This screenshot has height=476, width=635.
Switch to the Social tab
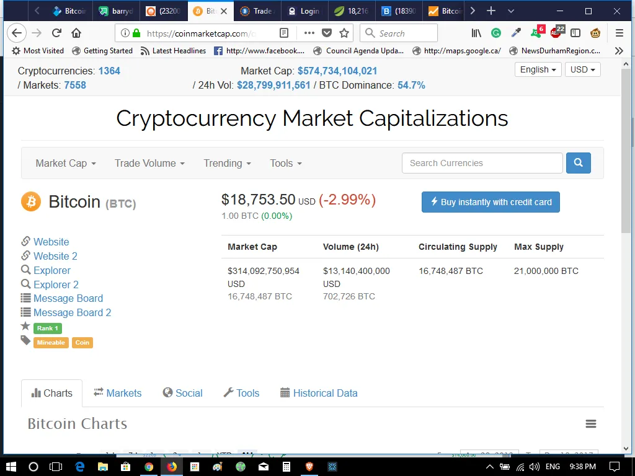183,393
